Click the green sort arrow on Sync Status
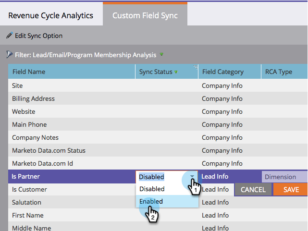This screenshot has width=308, height=231. [x=176, y=72]
